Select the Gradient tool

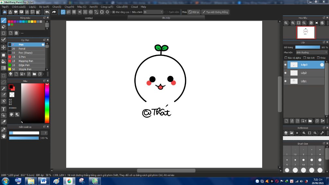pos(4,68)
